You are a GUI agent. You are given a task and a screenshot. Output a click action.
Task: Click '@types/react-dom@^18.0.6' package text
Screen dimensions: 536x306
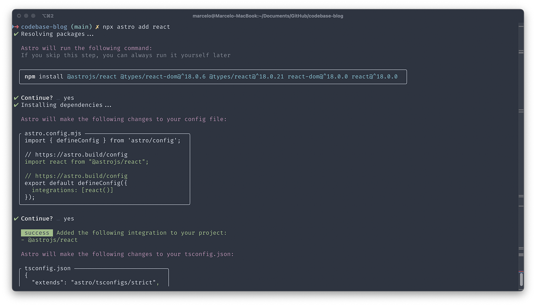163,77
